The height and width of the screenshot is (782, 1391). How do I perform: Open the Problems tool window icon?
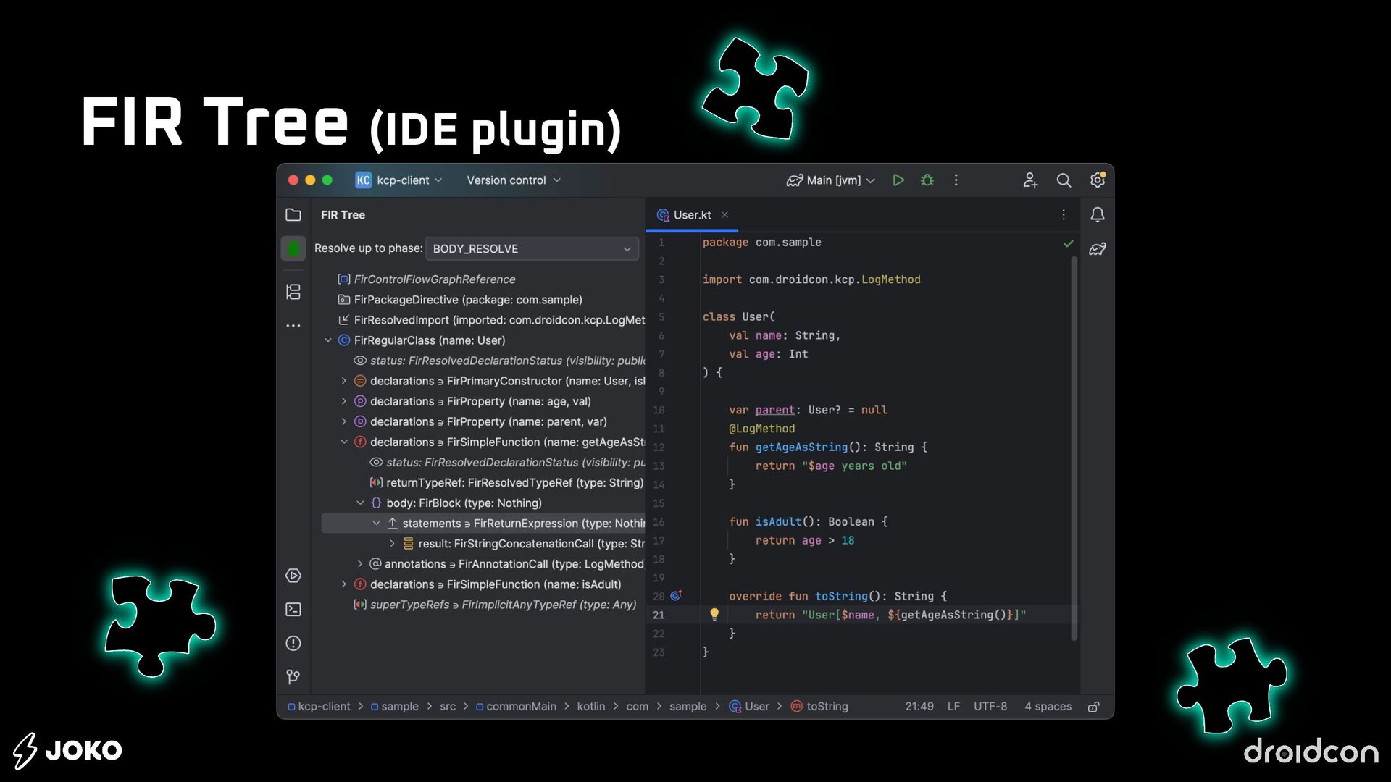[293, 643]
